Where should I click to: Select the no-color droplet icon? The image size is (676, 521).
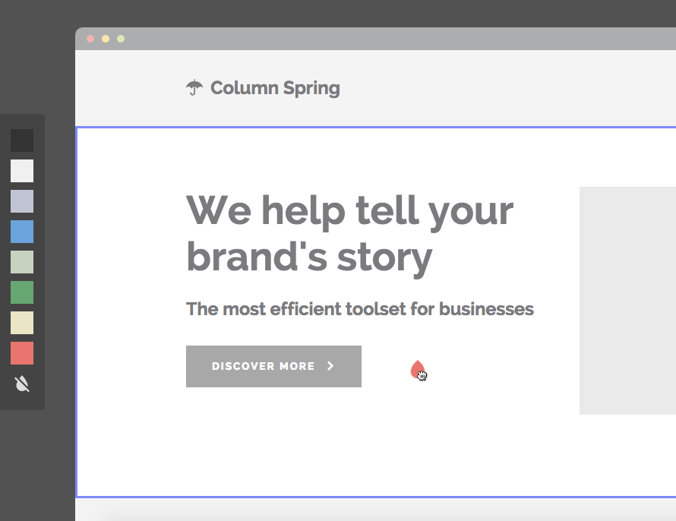pyautogui.click(x=22, y=384)
